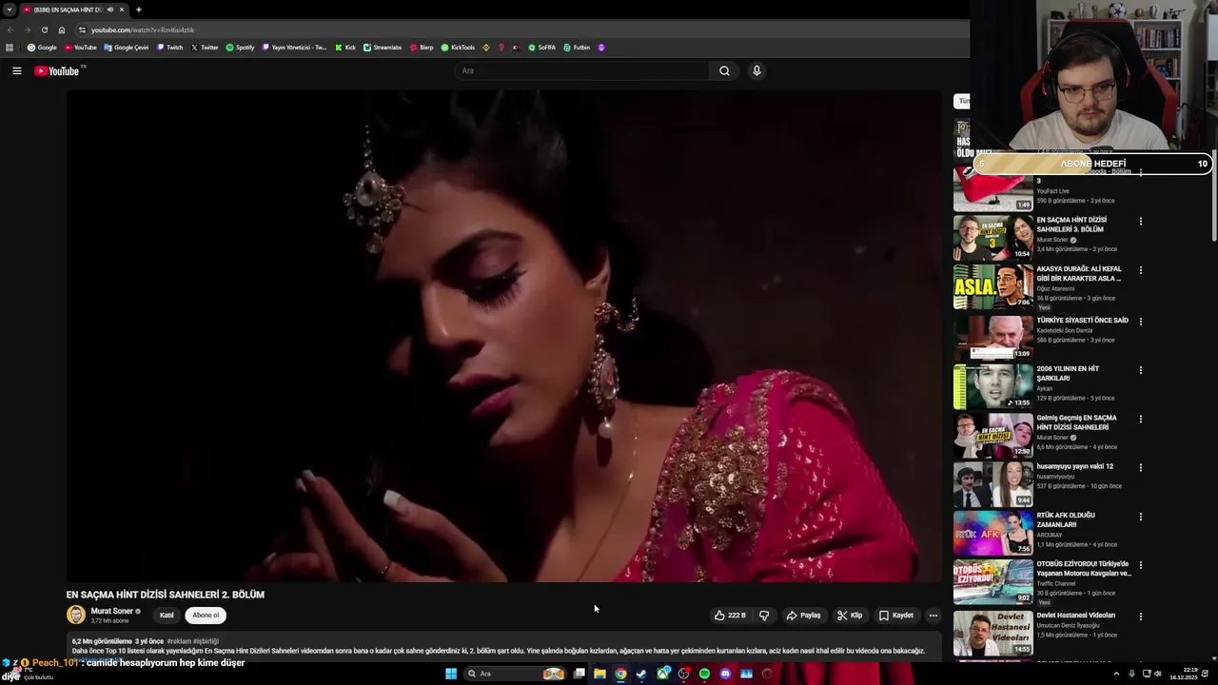Open Windows Start menu
This screenshot has height=685, width=1218.
pos(451,674)
